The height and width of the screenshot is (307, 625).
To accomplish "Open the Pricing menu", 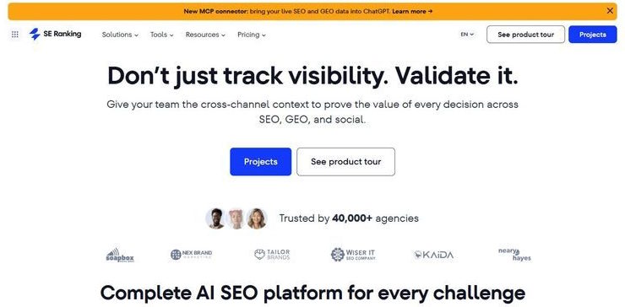I will pos(252,35).
